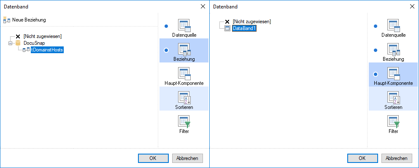This screenshot has height=168, width=419.
Task: Click the band icon beside DataBand1
Action: tap(227, 28)
